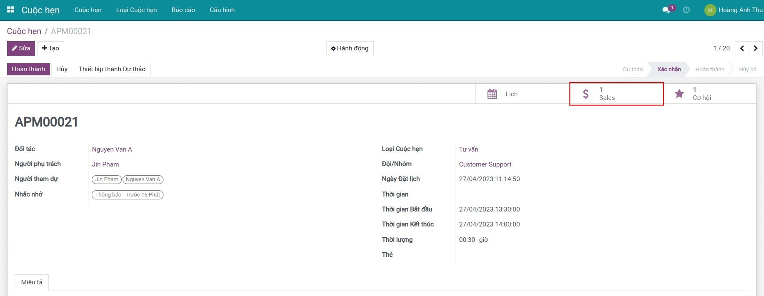This screenshot has height=296, width=764.
Task: Open the Báo cáo menu
Action: 183,10
